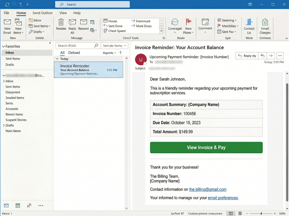Open the Sent Items ribbon dropdown
The height and width of the screenshot is (216, 289).
[x=39, y=26]
